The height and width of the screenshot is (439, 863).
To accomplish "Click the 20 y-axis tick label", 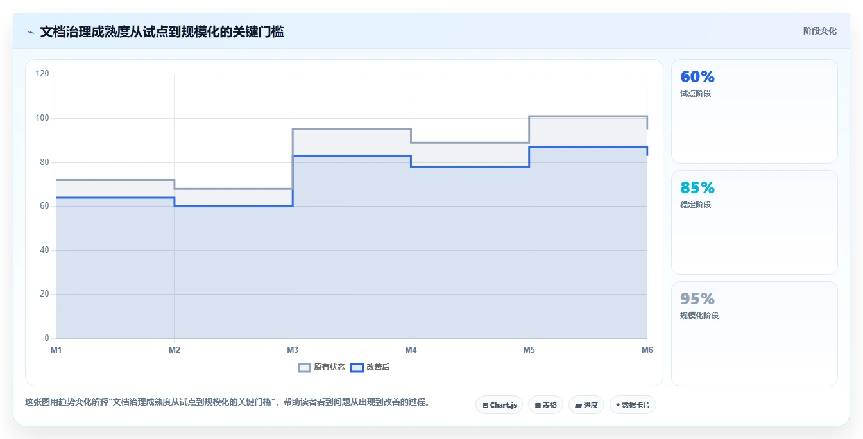I will coord(44,294).
